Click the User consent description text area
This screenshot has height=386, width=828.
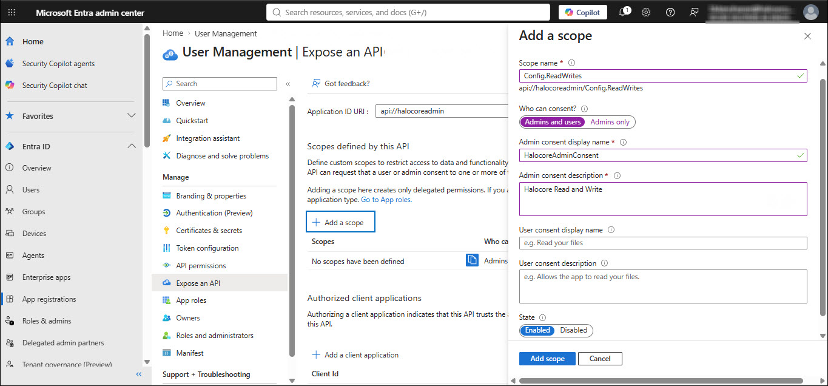click(663, 286)
